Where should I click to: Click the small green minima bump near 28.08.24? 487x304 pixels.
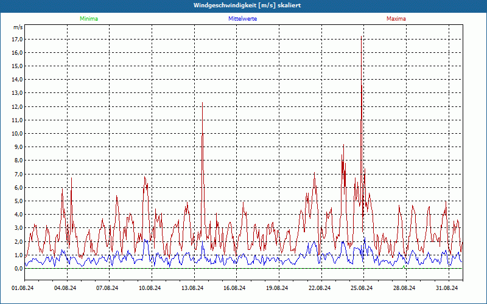tap(404, 266)
